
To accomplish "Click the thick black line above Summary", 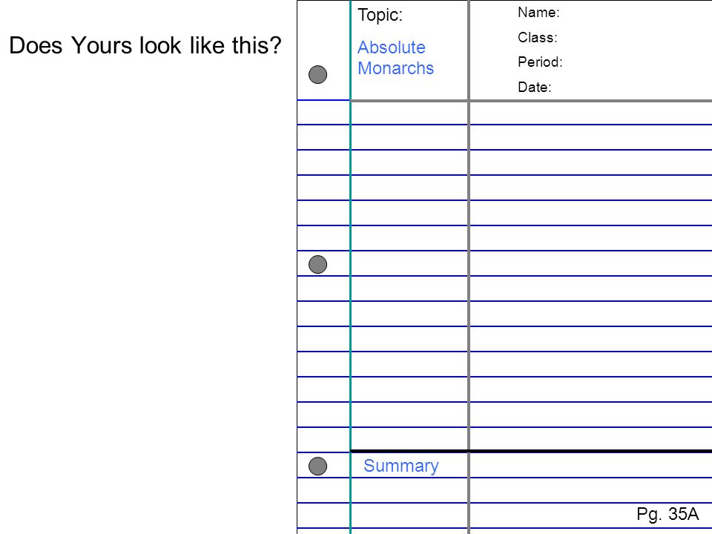I will click(x=531, y=451).
